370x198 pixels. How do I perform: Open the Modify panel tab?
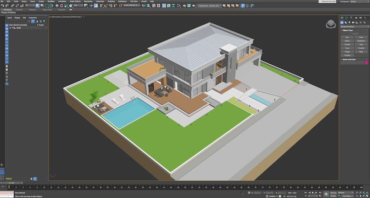pos(346,18)
